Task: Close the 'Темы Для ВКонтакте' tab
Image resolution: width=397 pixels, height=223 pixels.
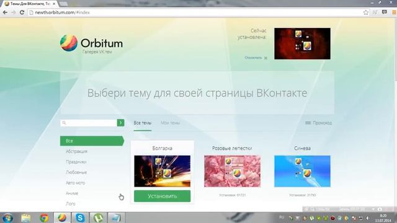Action: (x=54, y=4)
